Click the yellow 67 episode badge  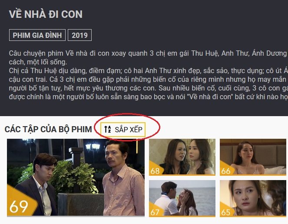point(156,210)
